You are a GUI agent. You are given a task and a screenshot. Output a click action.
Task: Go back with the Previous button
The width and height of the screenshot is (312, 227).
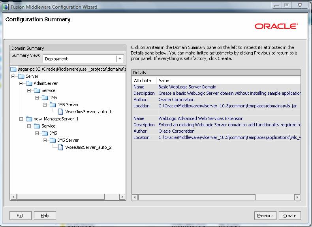click(x=265, y=216)
